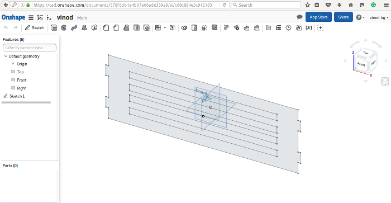391x203 pixels.
Task: Click the insert new element icon
Action: (x=49, y=18)
